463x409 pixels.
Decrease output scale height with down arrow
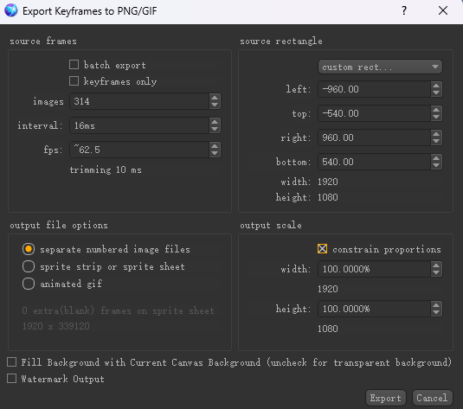click(x=436, y=312)
